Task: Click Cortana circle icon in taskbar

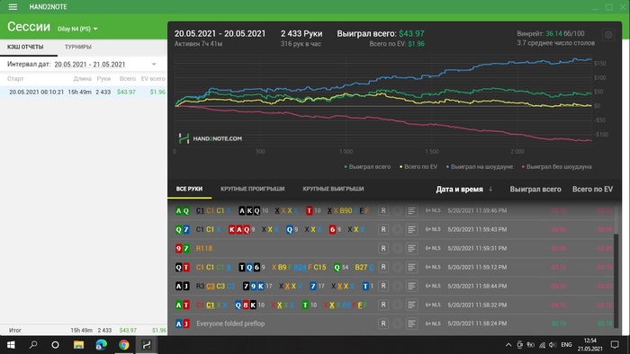Action: [x=56, y=345]
